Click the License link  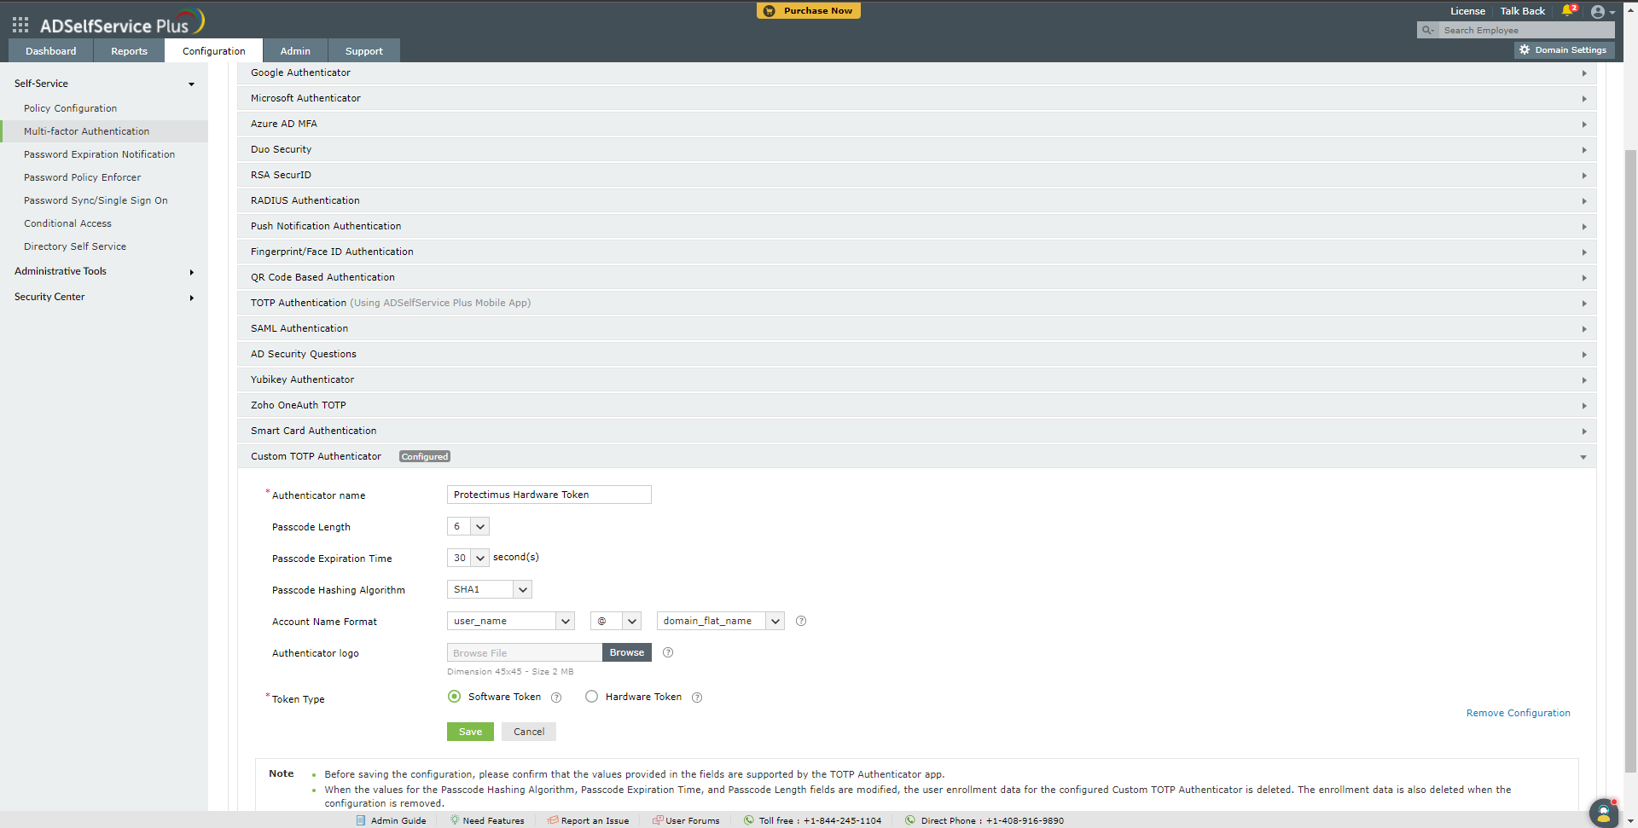1467,11
